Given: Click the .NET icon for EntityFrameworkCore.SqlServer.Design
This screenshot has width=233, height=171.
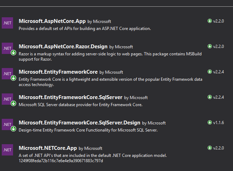Looking at the screenshot, I should pos(7,124).
